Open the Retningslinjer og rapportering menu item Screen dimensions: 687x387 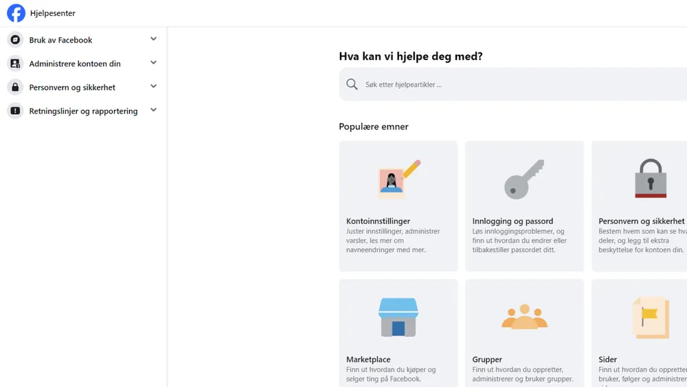coord(83,111)
